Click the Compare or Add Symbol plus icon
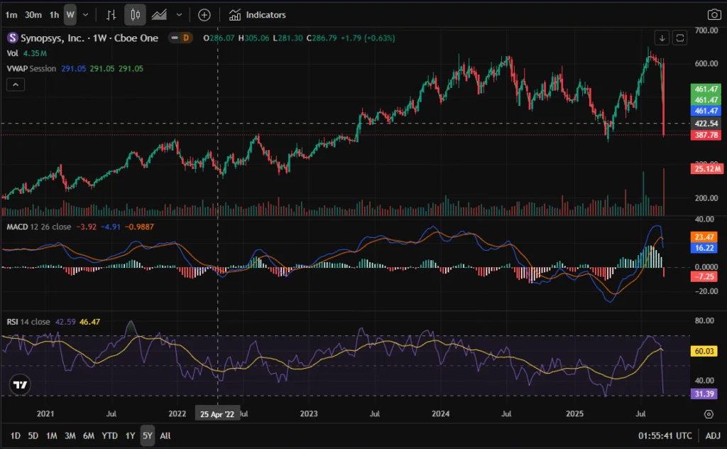 pos(204,14)
